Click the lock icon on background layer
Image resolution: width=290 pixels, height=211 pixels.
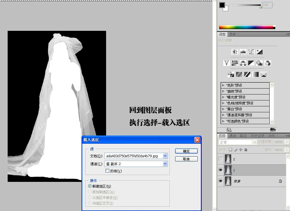[280, 181]
